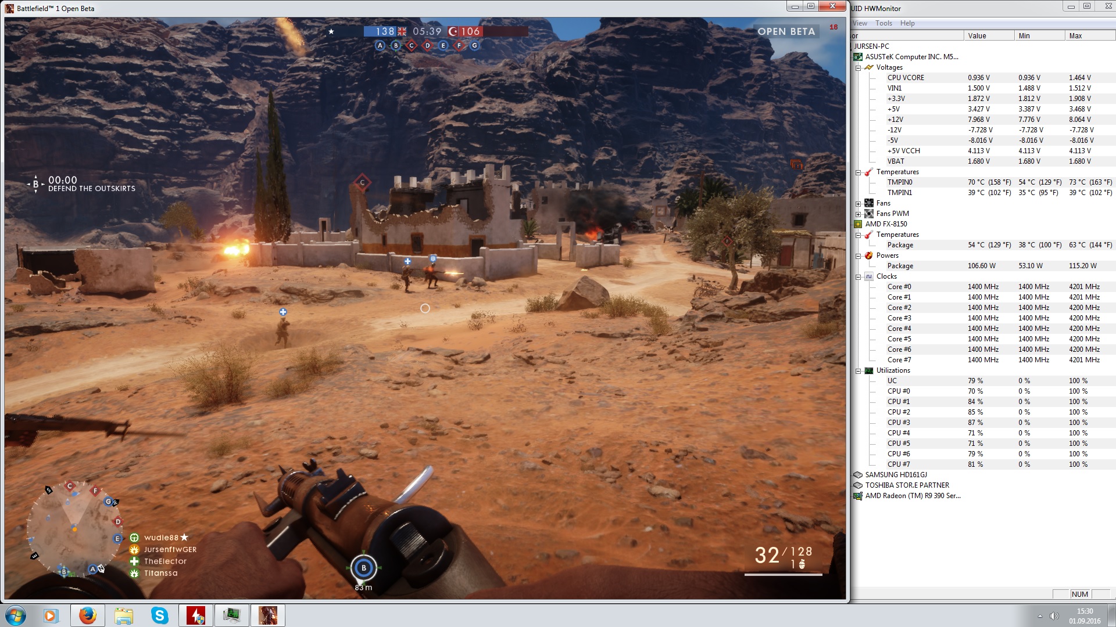Image resolution: width=1116 pixels, height=627 pixels.
Task: Collapse the Utilizations section
Action: coord(858,370)
